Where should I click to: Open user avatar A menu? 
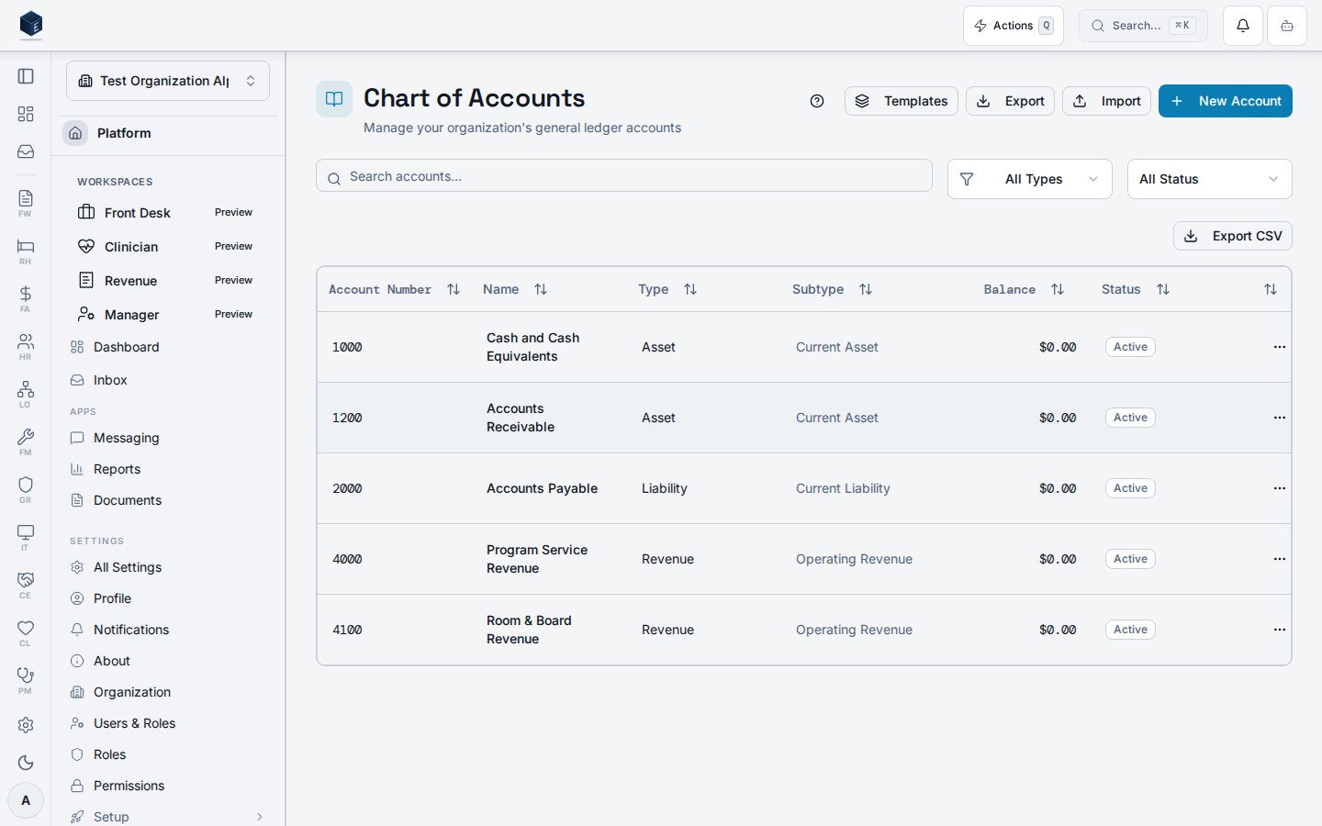point(26,800)
